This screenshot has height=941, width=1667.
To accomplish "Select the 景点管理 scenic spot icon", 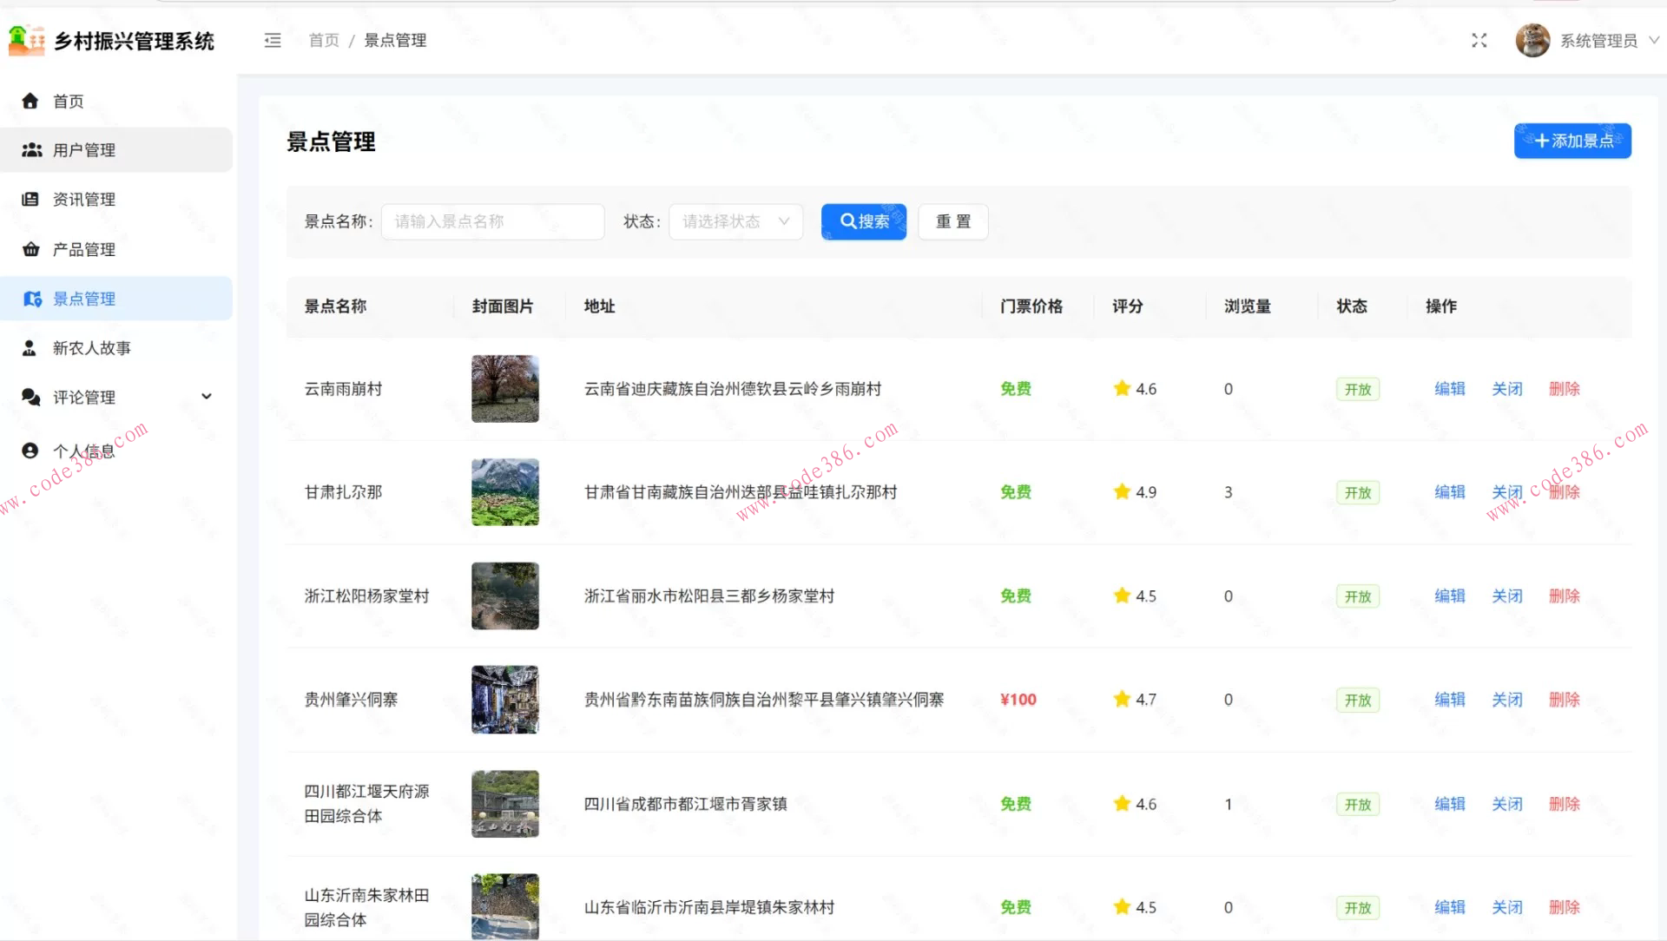I will click(x=31, y=298).
